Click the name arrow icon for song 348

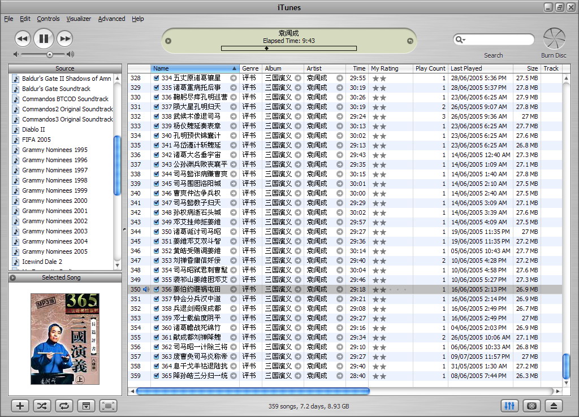coord(234,212)
